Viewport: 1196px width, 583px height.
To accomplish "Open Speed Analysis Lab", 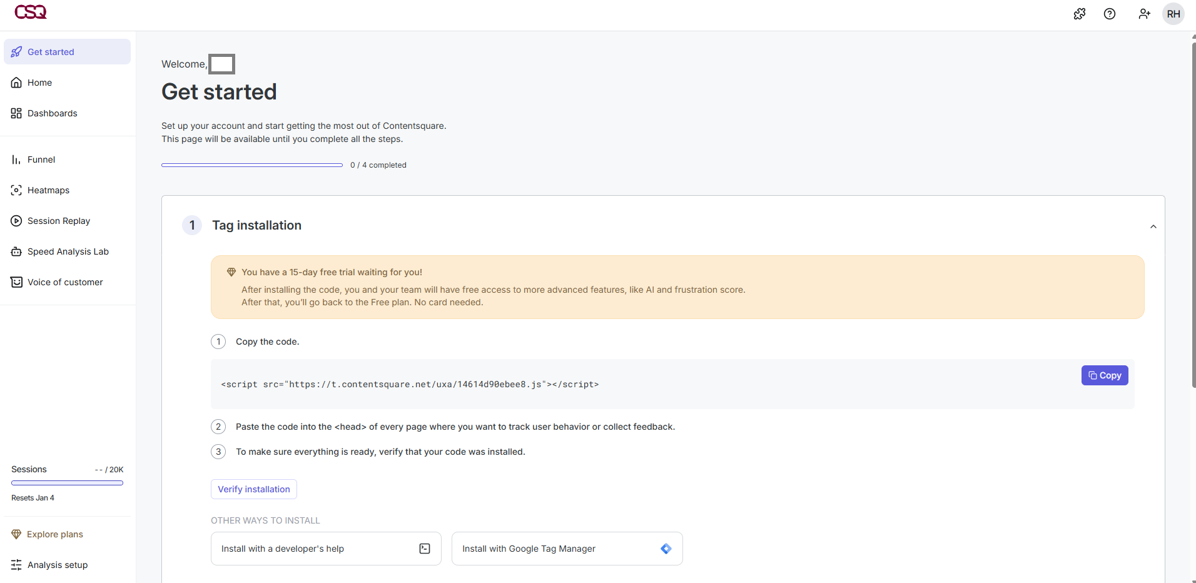I will coord(67,251).
